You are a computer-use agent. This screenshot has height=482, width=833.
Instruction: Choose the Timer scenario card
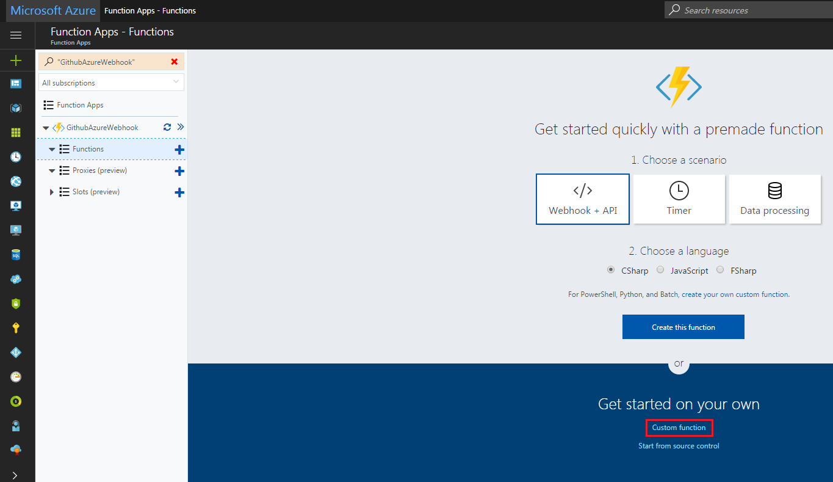click(x=679, y=199)
